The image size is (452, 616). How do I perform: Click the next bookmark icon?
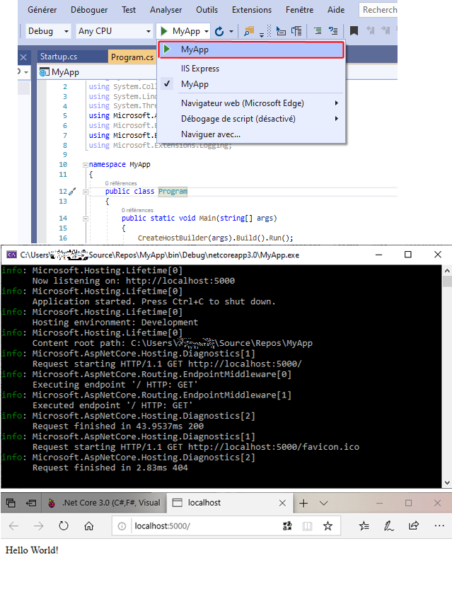click(386, 31)
